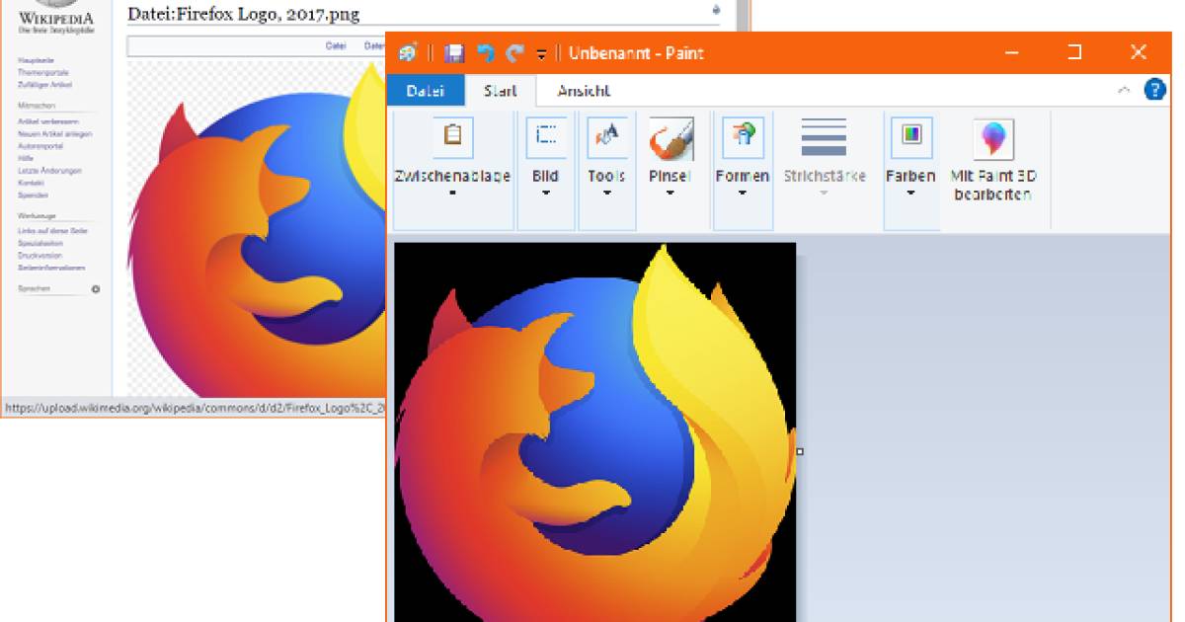Click the Tools icon in the ribbon
Viewport: 1185px width, 622px height.
(x=607, y=136)
